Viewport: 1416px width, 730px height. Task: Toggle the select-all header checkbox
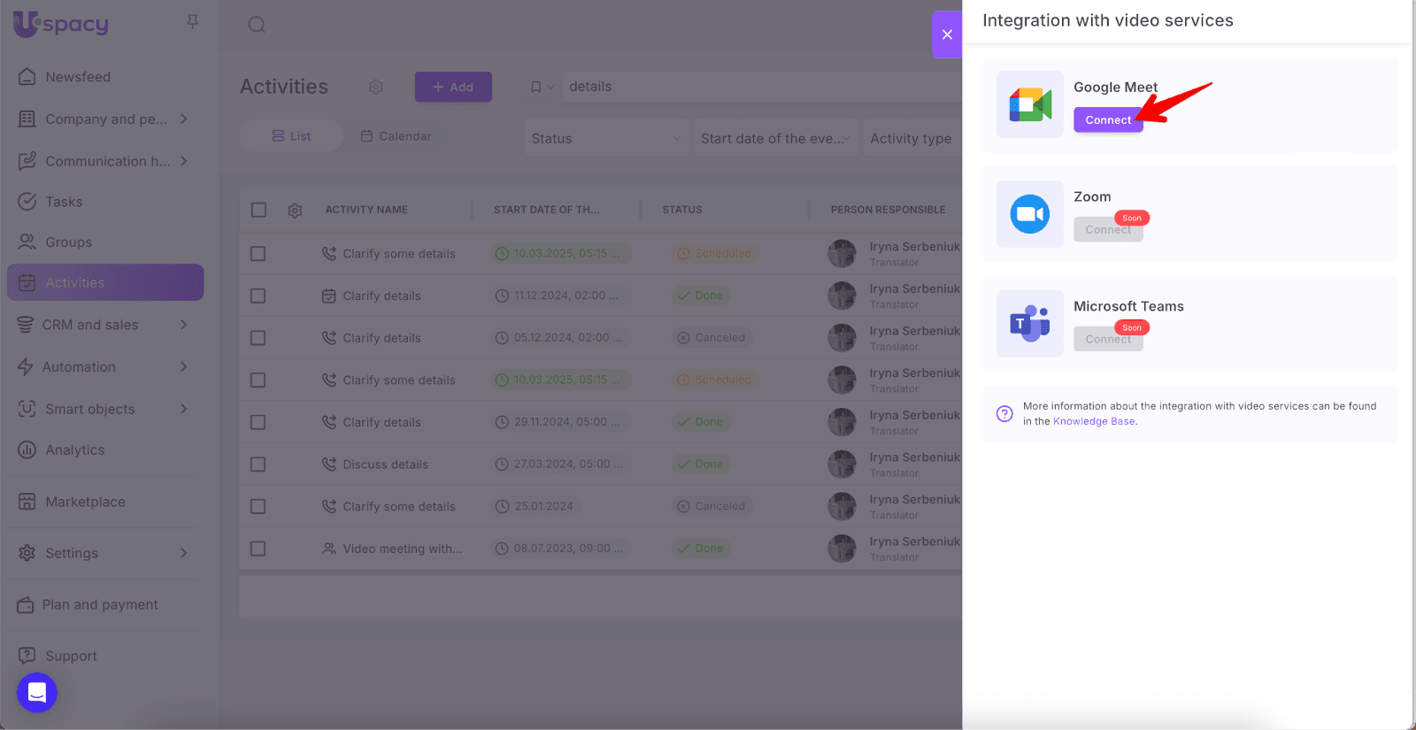tap(258, 210)
